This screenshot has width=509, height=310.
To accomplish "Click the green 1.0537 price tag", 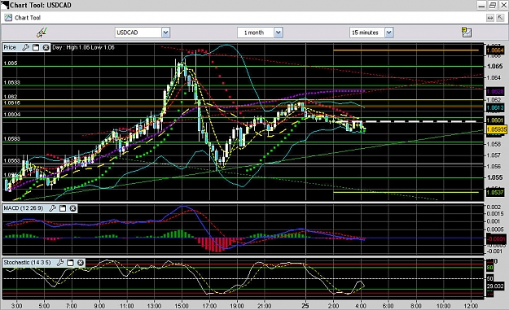I will click(495, 192).
